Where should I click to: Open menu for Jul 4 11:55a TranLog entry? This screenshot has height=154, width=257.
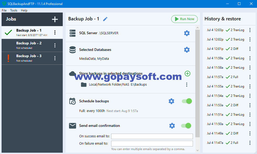click(250, 86)
